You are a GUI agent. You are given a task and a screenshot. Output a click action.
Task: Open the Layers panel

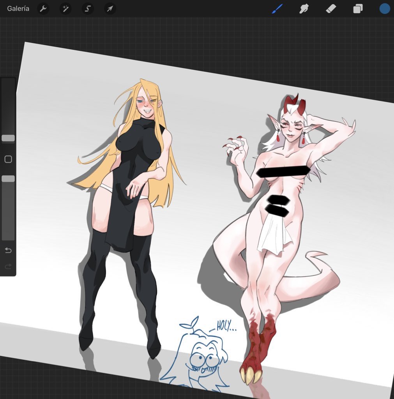pos(357,9)
